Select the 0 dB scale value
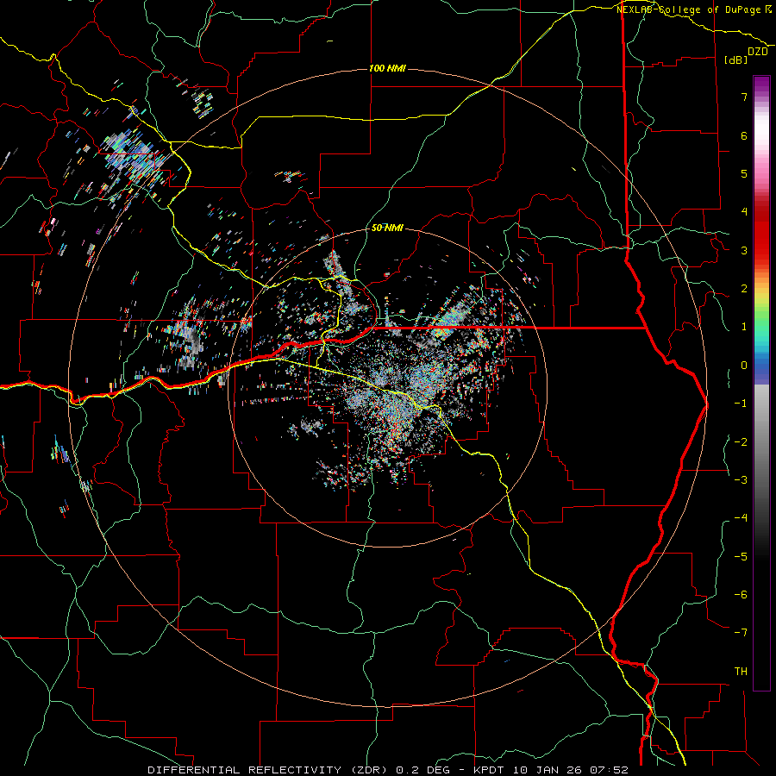The width and height of the screenshot is (776, 776). (744, 366)
